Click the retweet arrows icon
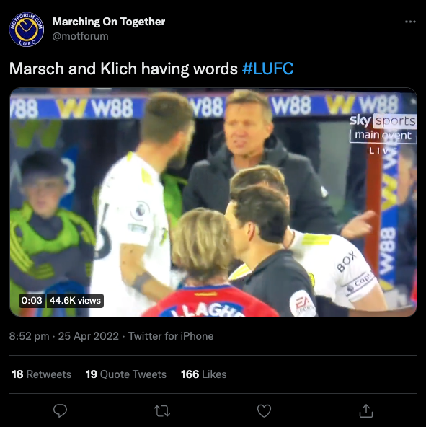The image size is (426, 427). tap(162, 411)
